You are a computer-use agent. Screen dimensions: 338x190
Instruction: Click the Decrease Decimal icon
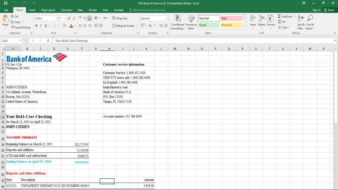coord(166,26)
